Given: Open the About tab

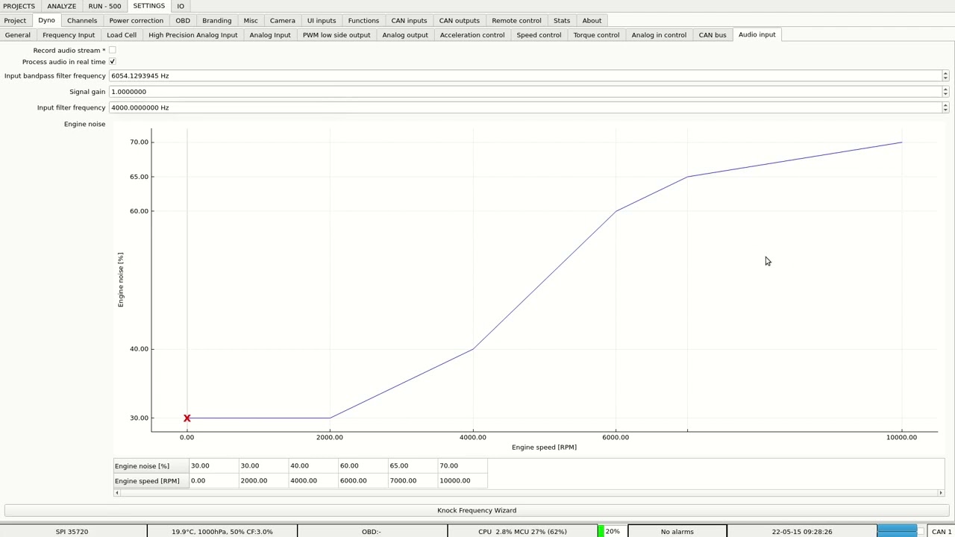Looking at the screenshot, I should coord(592,20).
